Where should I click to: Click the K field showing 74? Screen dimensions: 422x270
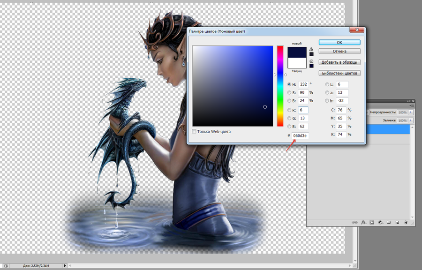(341, 134)
